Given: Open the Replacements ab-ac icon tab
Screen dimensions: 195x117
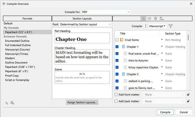Looking at the screenshot, I should coord(162,19).
